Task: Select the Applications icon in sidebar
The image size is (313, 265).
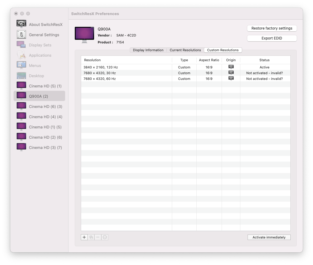Action: click(21, 55)
